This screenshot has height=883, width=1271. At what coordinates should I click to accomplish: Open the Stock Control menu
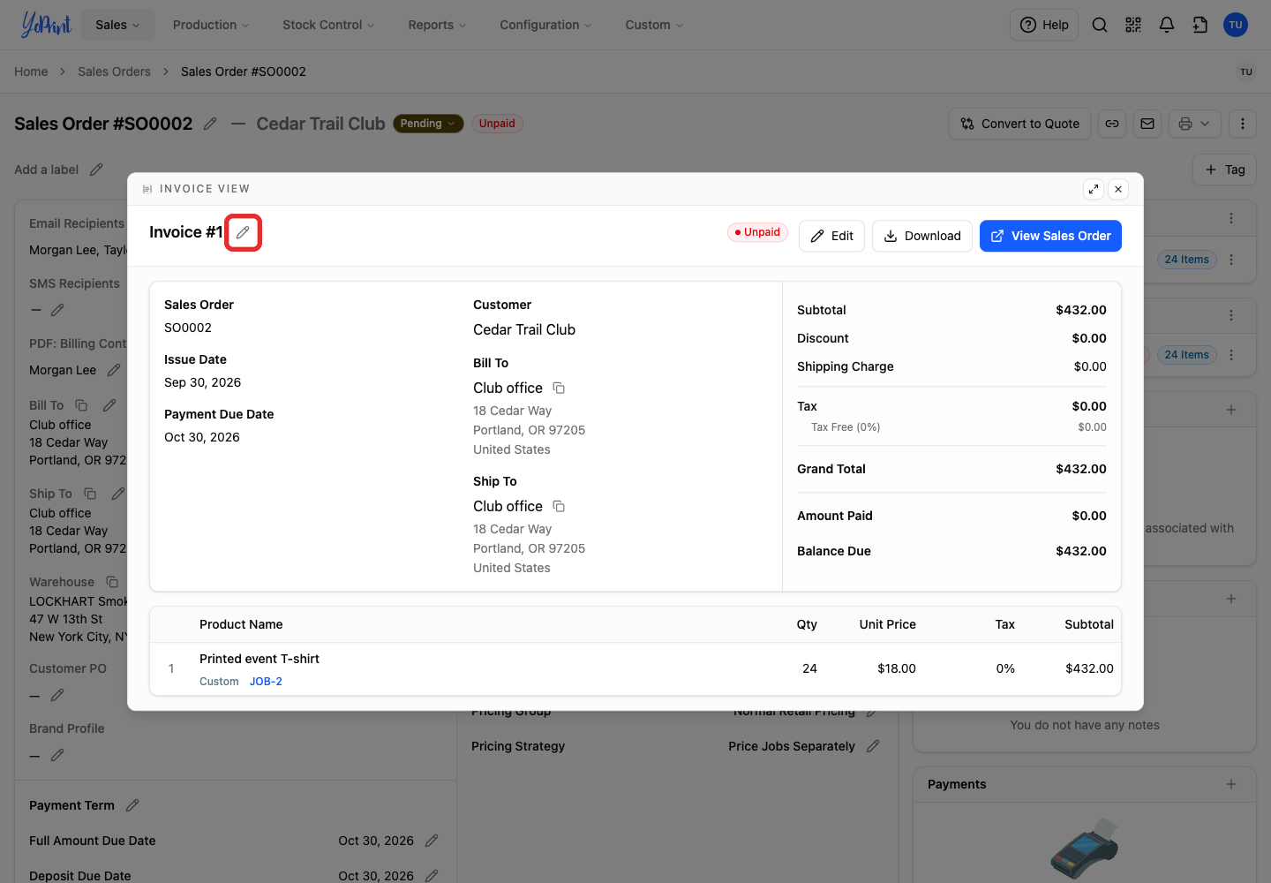[328, 25]
